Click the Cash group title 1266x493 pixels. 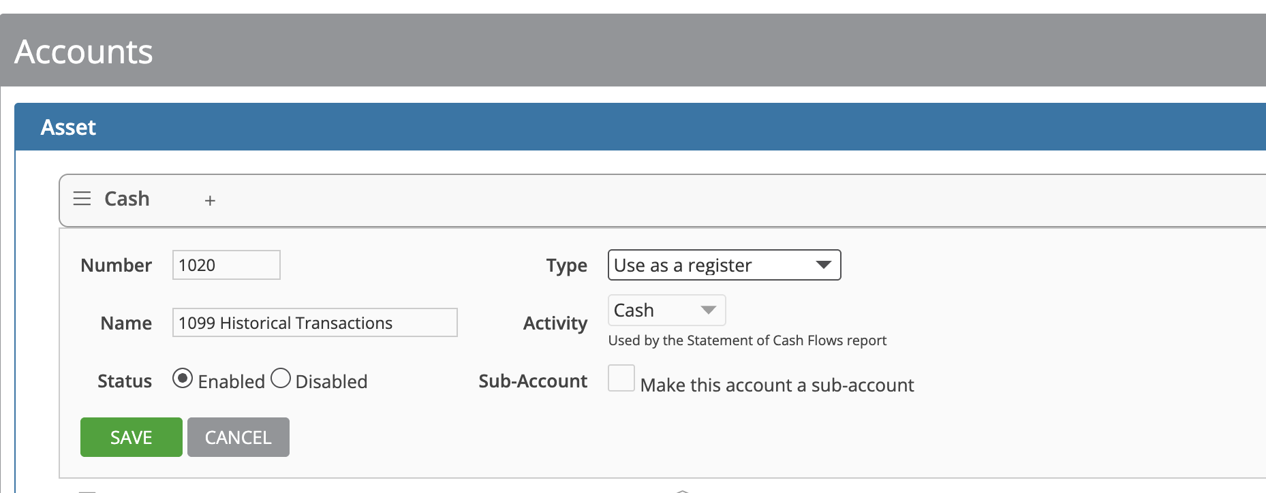click(x=127, y=199)
